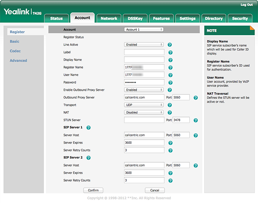Open the Directory tab

pos(214,18)
